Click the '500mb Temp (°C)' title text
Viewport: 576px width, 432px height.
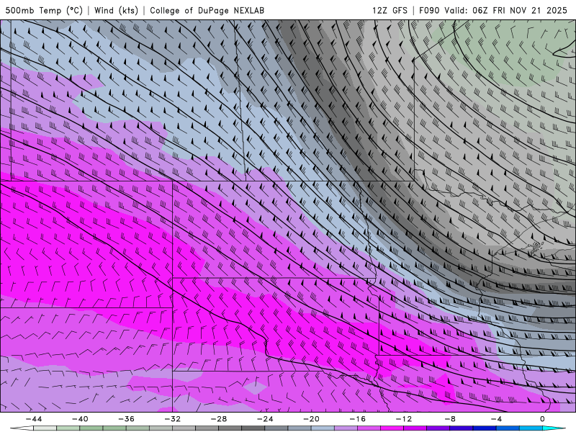click(44, 10)
